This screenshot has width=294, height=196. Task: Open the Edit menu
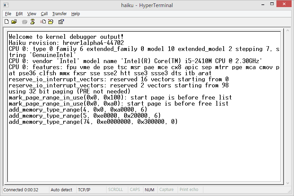tap(19, 14)
